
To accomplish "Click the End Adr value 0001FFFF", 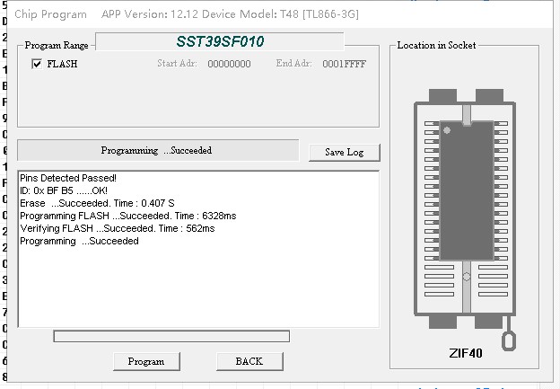I will 345,64.
